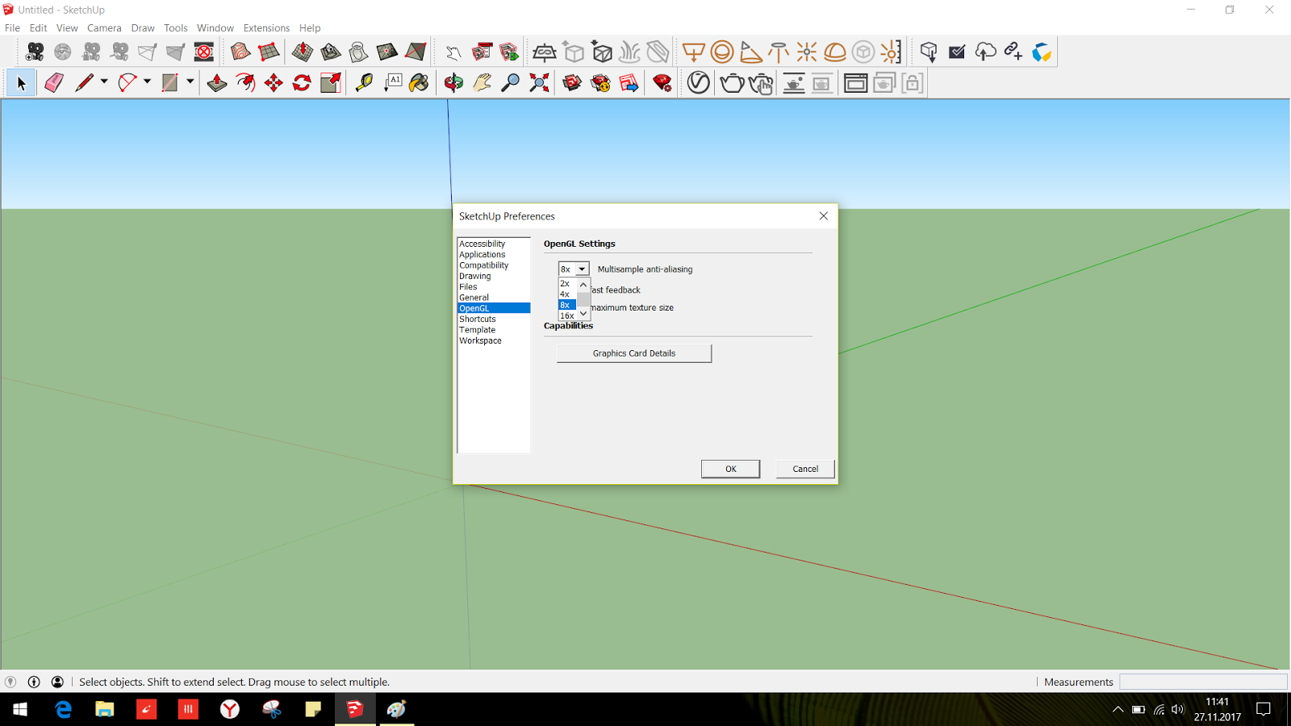Close the SketchUp Preferences dialog
The image size is (1291, 726).
[824, 216]
